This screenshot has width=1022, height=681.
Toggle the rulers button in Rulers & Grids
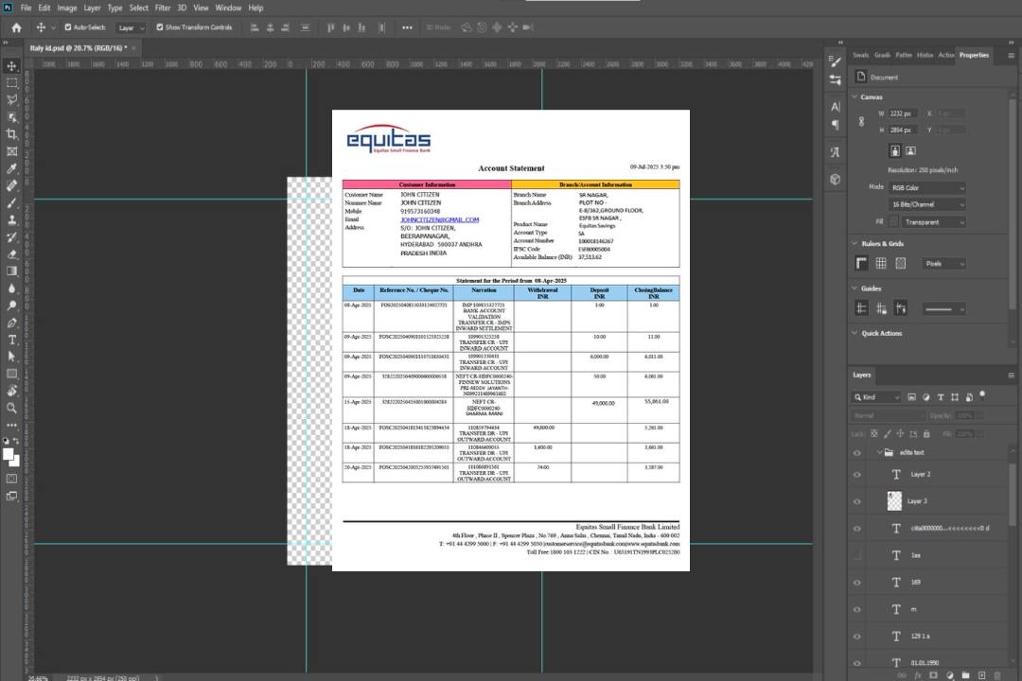pos(862,263)
